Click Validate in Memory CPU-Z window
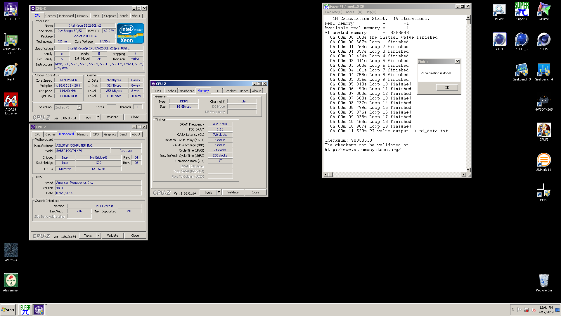Image resolution: width=561 pixels, height=316 pixels. [x=233, y=192]
